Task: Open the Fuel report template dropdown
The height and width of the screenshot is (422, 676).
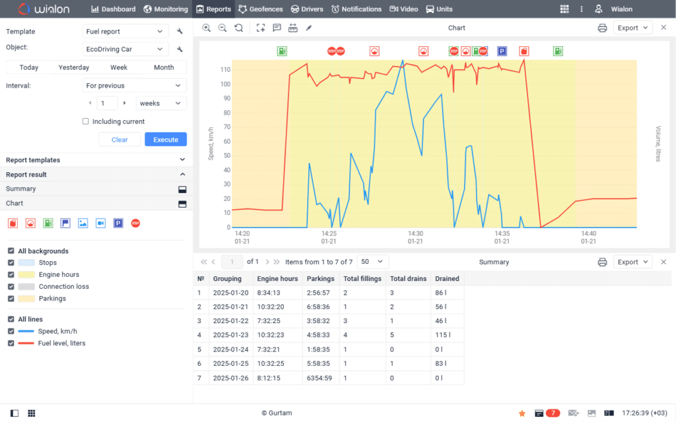Action: [125, 31]
